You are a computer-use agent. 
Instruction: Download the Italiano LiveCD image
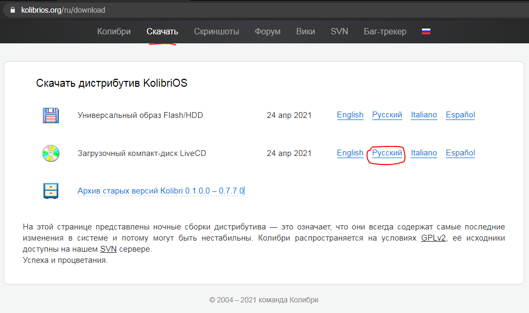[424, 153]
